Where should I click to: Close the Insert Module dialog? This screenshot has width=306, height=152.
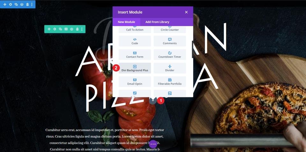tap(186, 12)
